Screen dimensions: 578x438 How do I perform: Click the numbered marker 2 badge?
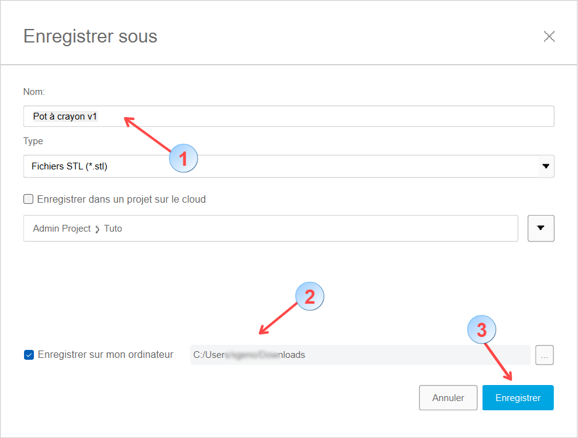(x=310, y=297)
